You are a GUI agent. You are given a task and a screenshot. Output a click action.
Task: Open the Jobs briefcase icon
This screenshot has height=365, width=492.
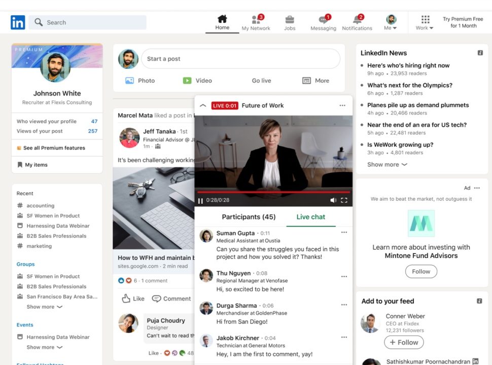tap(290, 23)
